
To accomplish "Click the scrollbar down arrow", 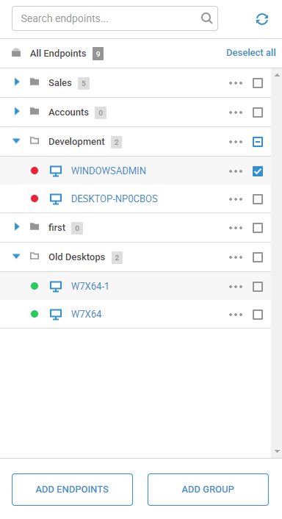I will (x=277, y=451).
